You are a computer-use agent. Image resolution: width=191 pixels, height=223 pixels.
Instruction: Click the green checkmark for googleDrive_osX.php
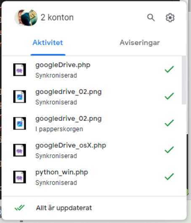(x=169, y=150)
